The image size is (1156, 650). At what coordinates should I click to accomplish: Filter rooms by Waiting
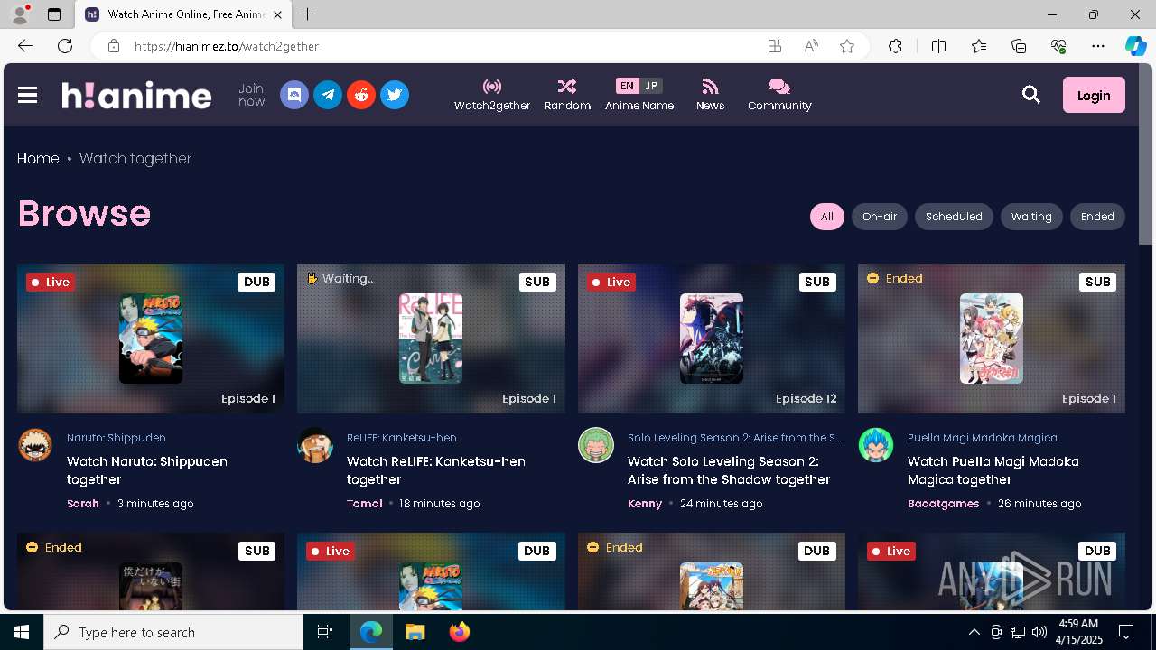1031,217
